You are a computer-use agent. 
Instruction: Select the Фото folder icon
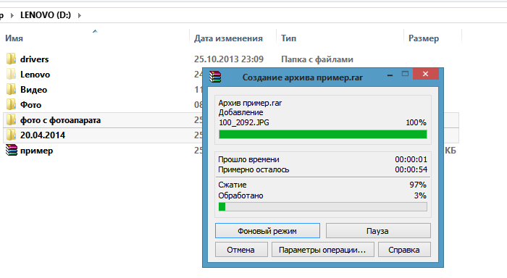click(x=11, y=104)
